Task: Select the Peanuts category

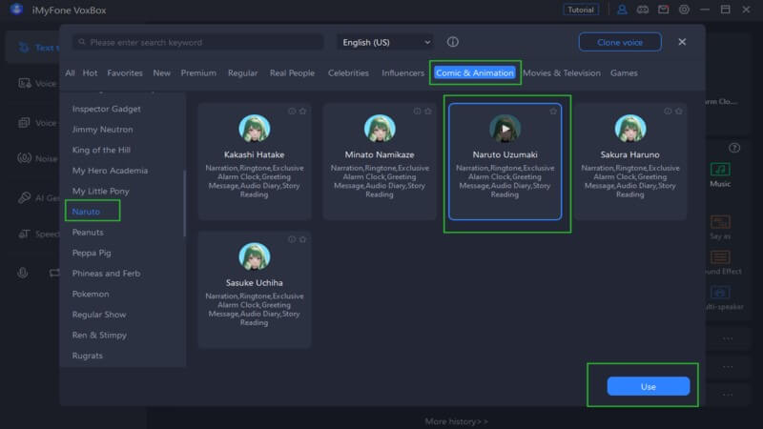Action: coord(88,233)
